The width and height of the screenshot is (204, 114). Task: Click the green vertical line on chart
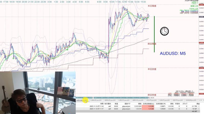(x=154, y=34)
